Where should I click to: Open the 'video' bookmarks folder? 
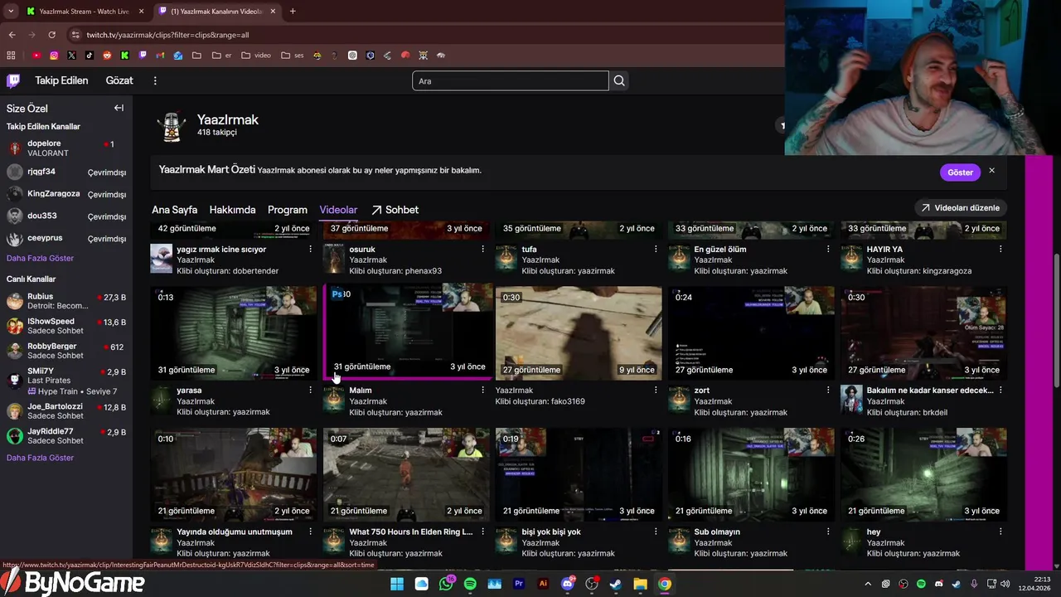(256, 56)
